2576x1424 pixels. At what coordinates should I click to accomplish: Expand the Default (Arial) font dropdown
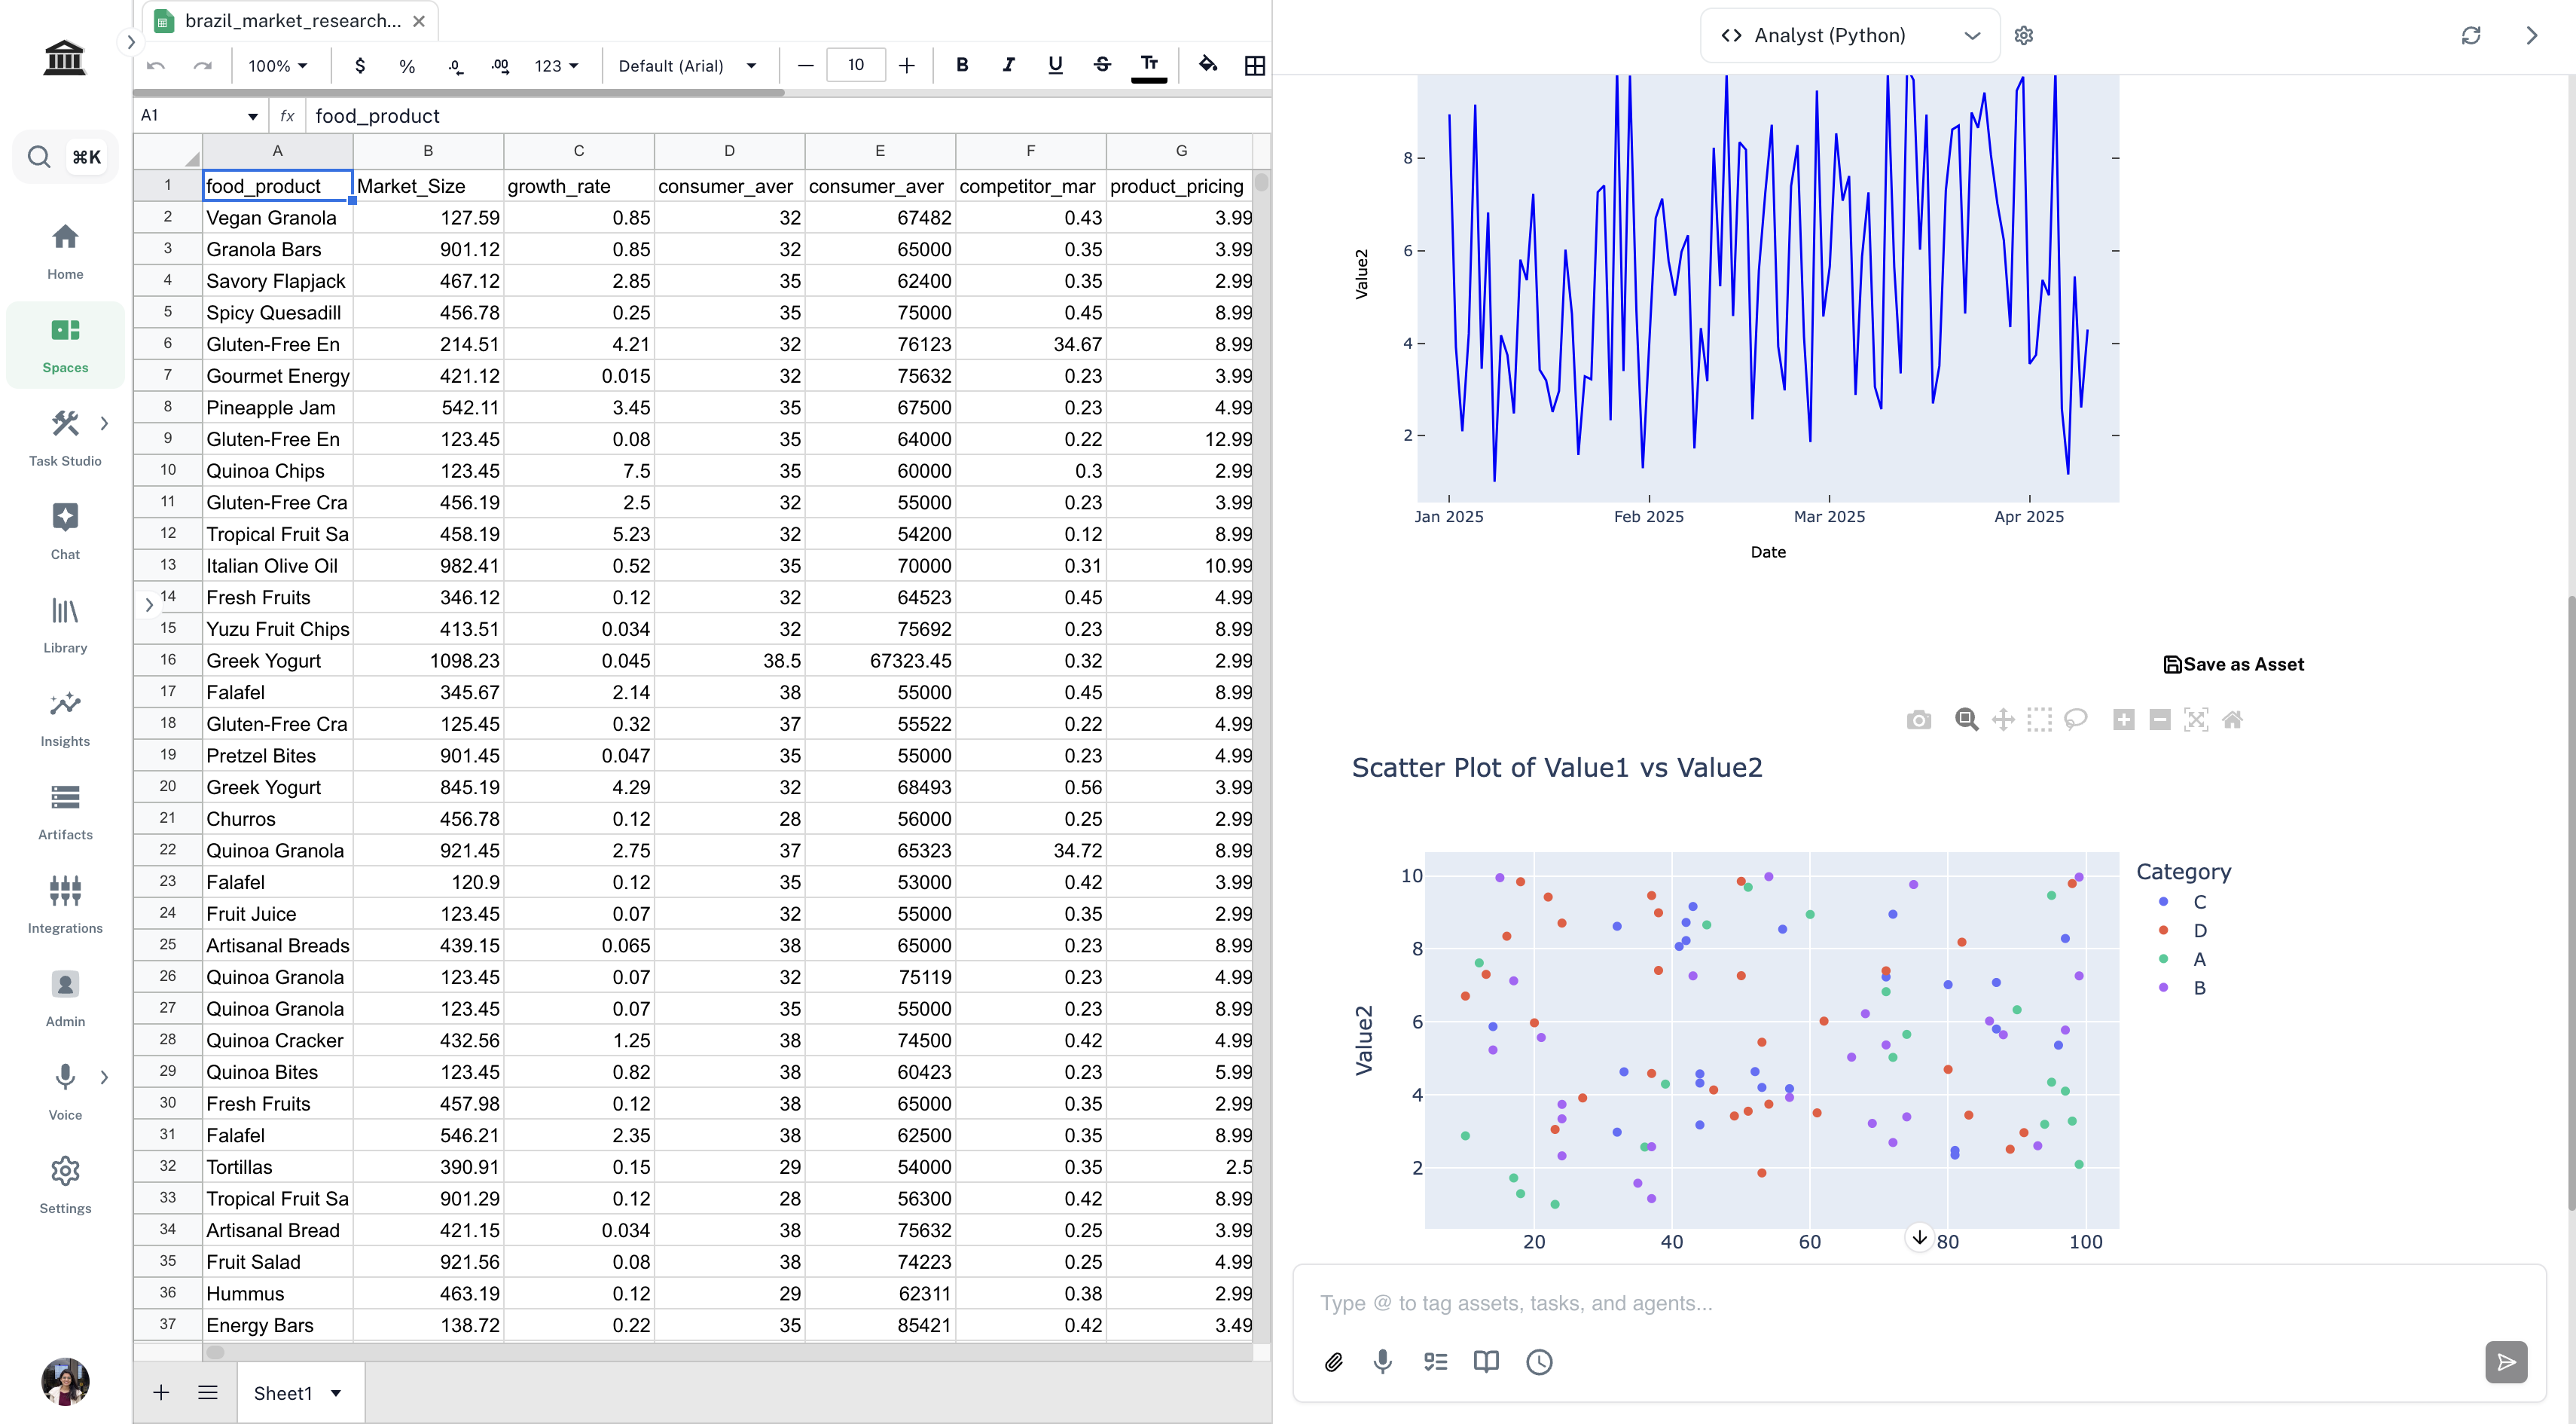tap(687, 66)
